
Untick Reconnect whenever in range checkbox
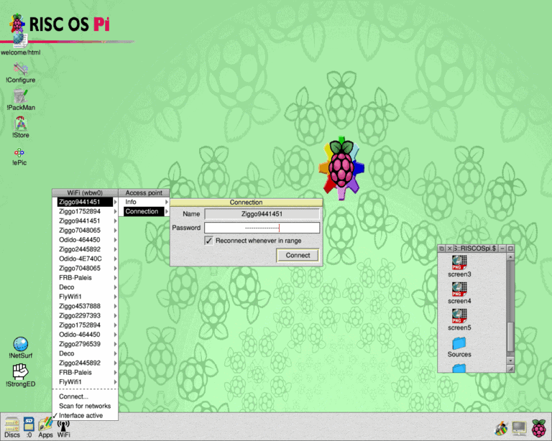[208, 241]
